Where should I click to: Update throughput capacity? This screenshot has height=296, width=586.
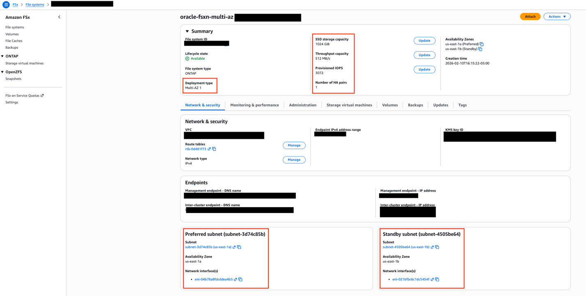tap(424, 55)
